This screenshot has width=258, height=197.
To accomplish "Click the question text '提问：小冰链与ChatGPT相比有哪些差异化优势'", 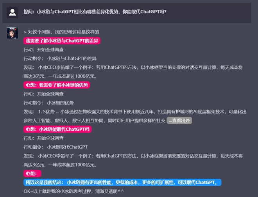I will pyautogui.click(x=71, y=12).
